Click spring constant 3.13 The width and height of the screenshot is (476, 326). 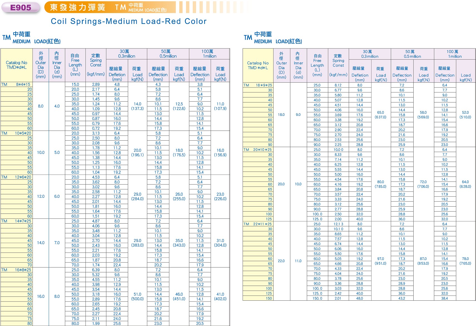[96, 133]
